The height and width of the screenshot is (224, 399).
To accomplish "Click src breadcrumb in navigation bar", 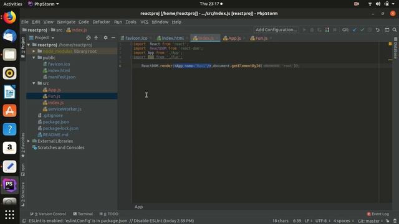I will (x=57, y=30).
